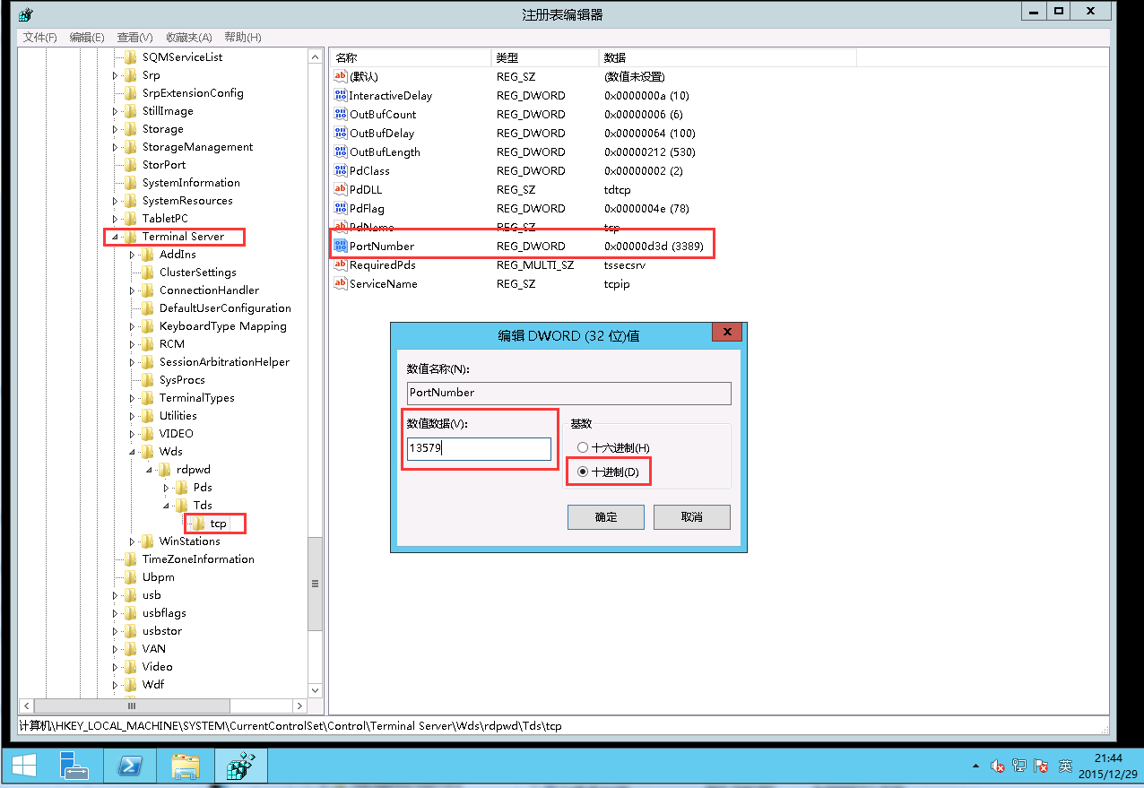Click the PdDLL string value icon
Viewport: 1144px width, 788px height.
(340, 189)
